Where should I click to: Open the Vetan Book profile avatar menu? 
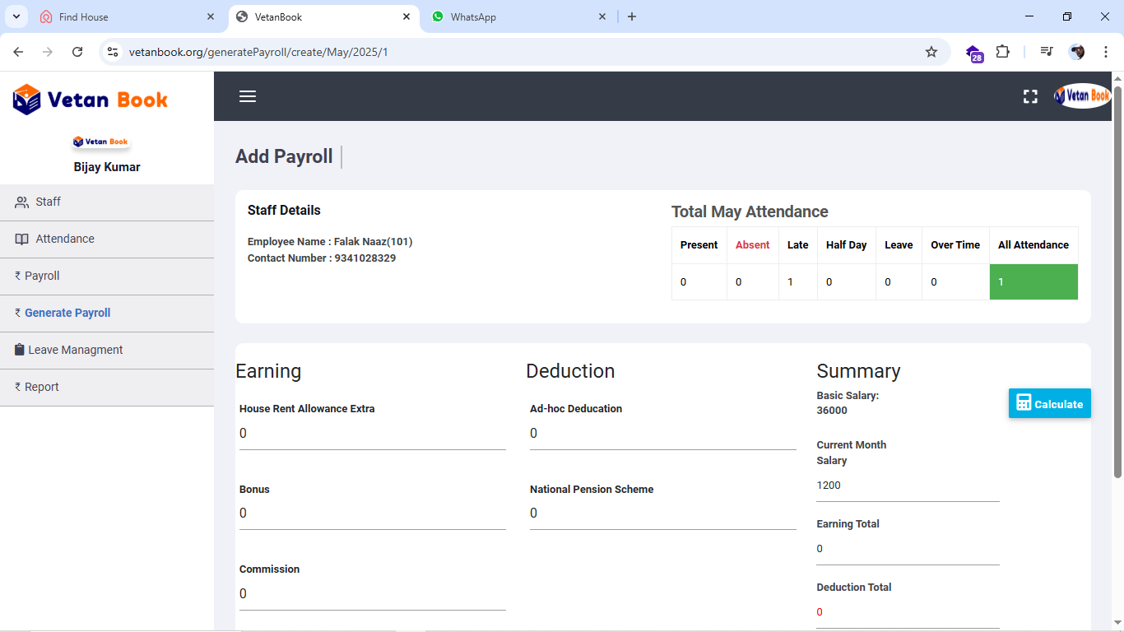click(1083, 96)
